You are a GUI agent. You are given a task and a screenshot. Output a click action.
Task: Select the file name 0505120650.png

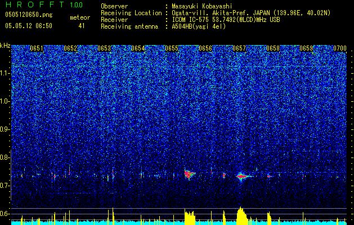click(x=29, y=15)
